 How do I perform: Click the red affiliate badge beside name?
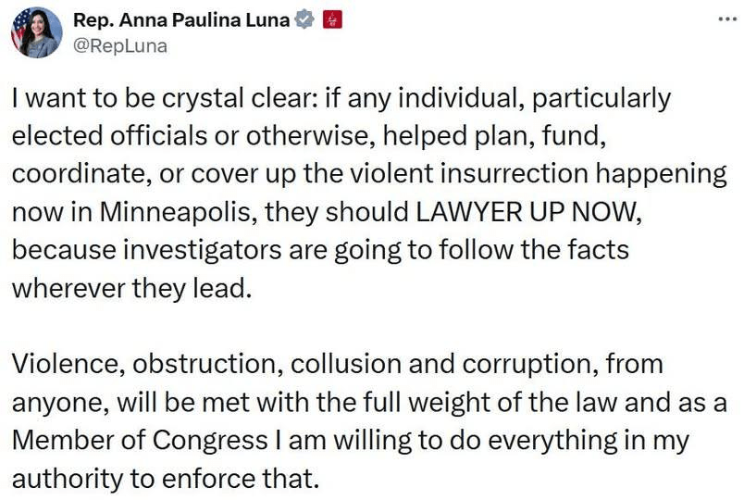[x=331, y=20]
